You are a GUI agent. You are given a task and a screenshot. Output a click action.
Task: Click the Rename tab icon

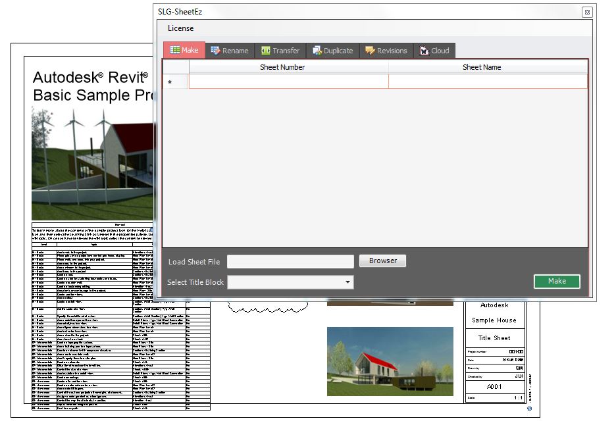tap(215, 50)
